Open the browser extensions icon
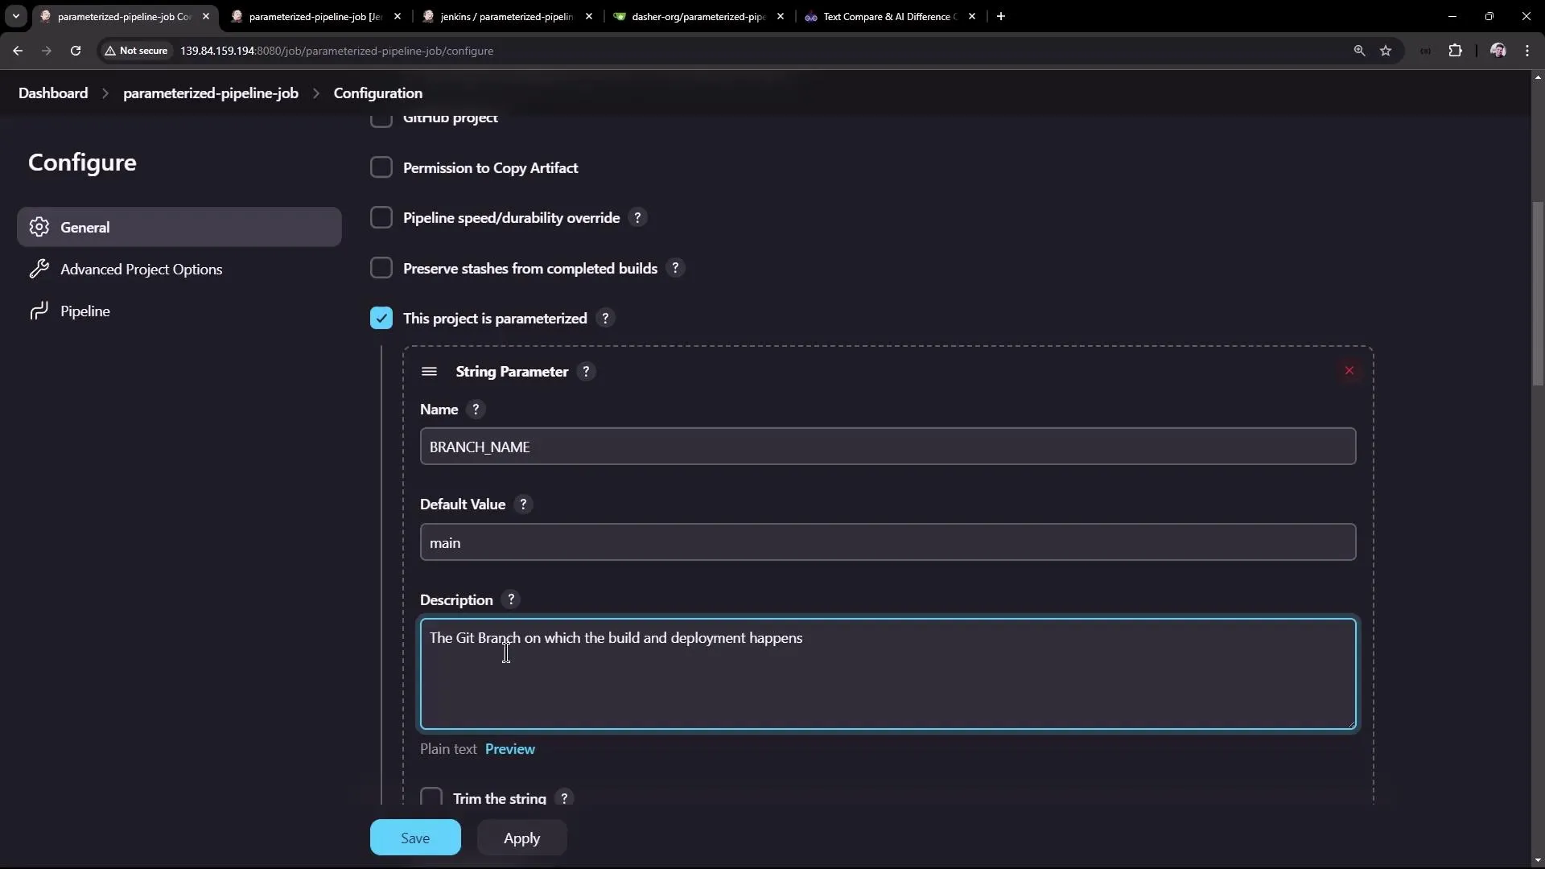Screen dimensions: 1545x869 1456,50
